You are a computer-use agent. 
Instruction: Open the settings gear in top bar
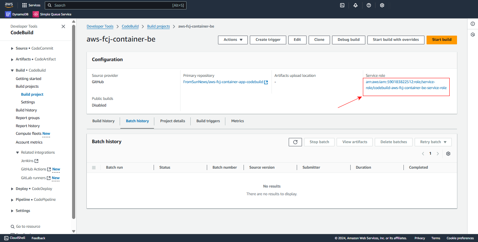[x=382, y=5]
